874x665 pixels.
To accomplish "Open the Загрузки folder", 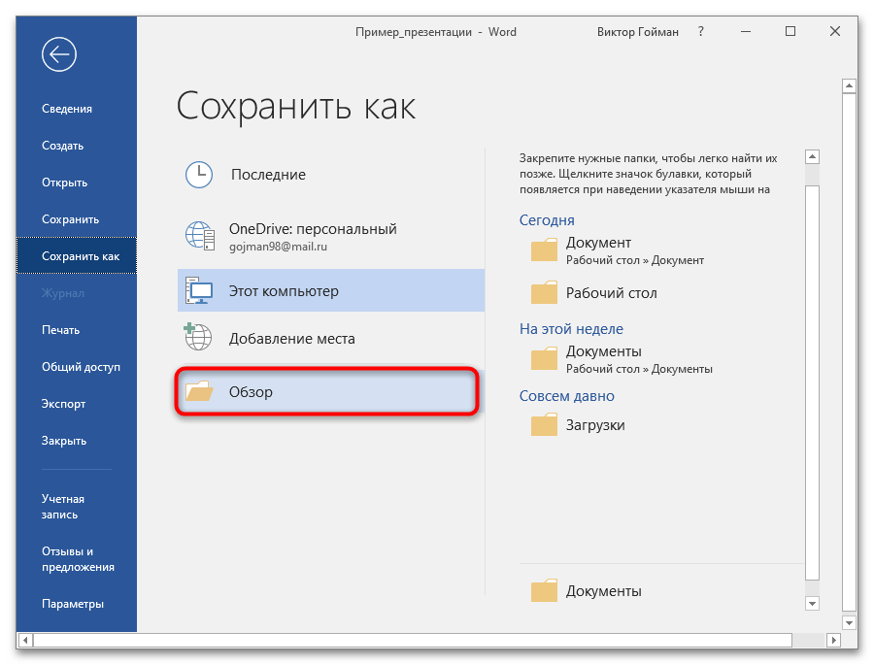I will pyautogui.click(x=661, y=425).
